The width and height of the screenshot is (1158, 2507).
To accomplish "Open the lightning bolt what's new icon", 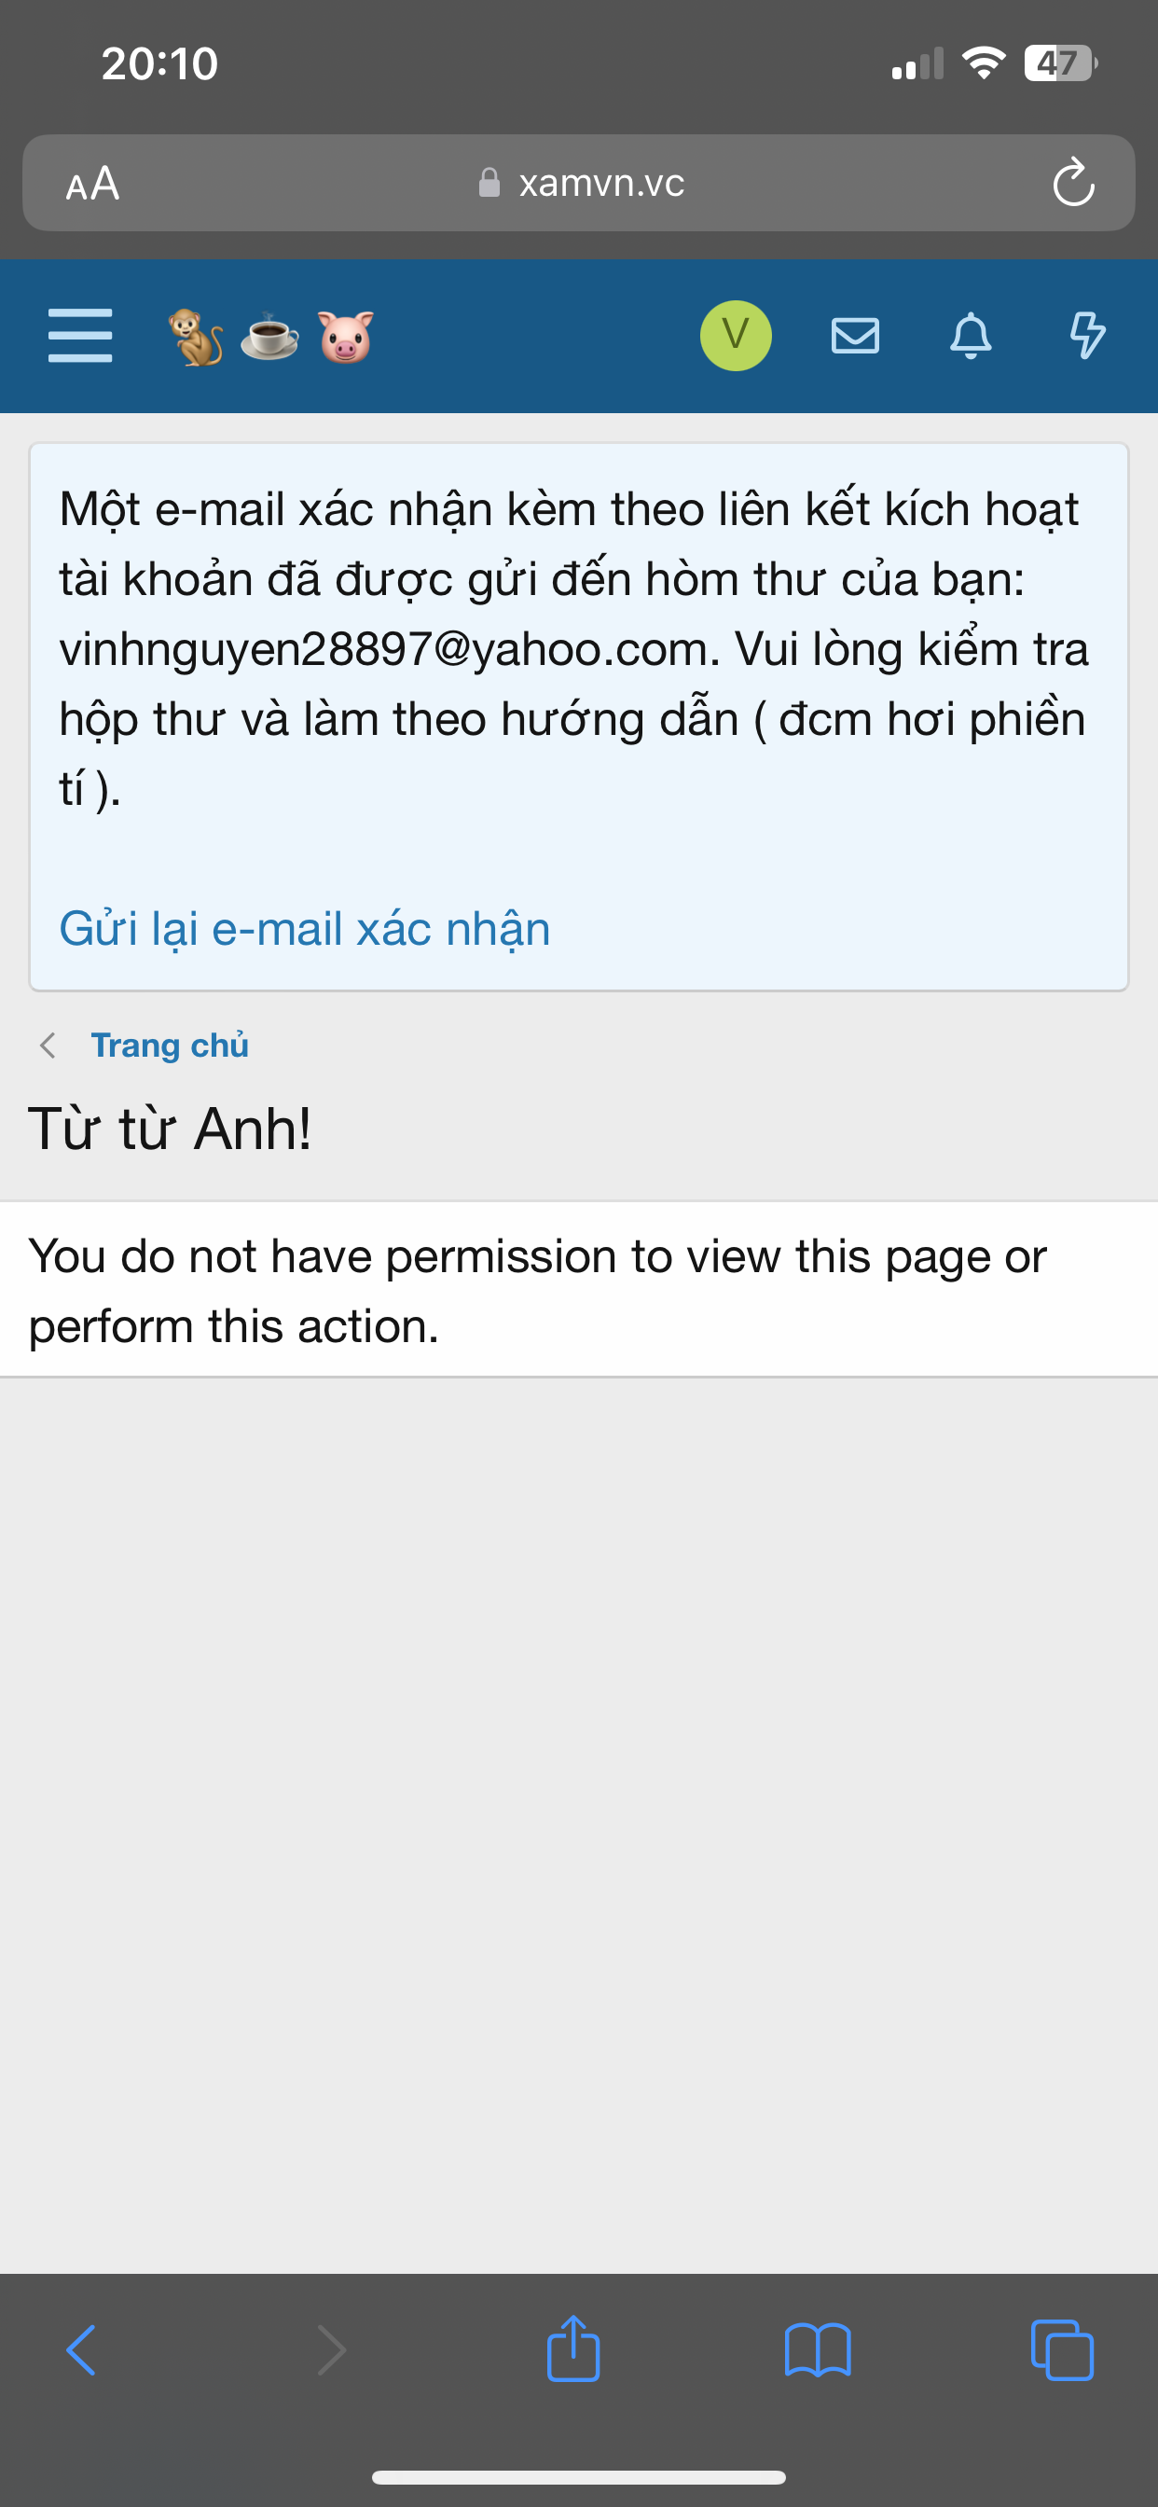I will [1087, 336].
